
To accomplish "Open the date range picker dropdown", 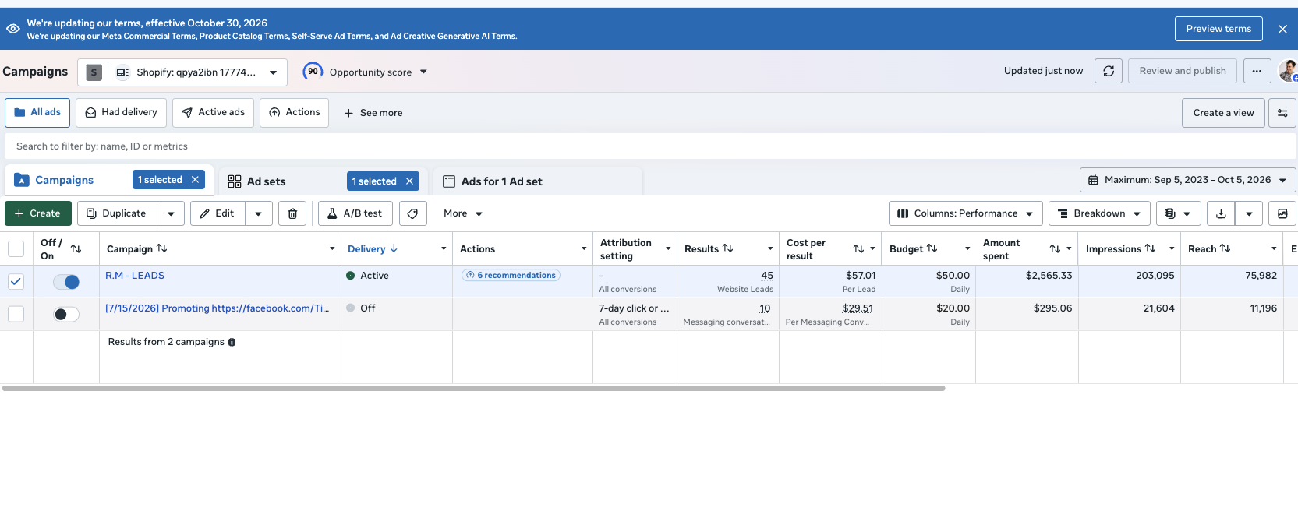I will coord(1187,180).
